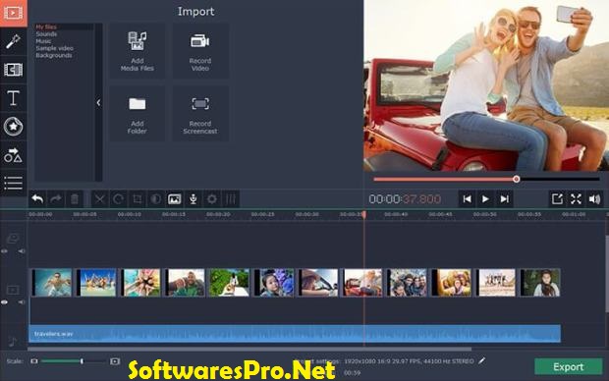Screen dimensions: 609x381
Task: Click Record Video button
Action: 200,51
